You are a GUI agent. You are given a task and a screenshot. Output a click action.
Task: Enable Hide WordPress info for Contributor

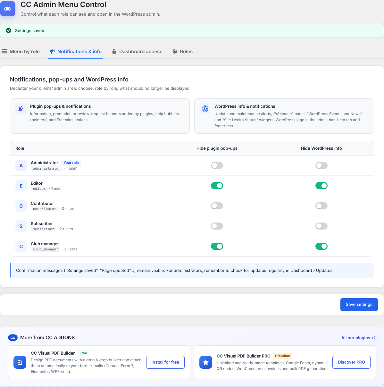321,206
